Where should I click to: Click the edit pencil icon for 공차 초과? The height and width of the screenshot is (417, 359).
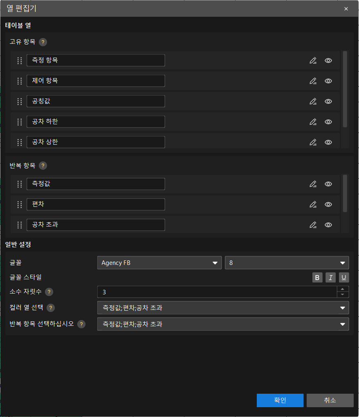coord(313,225)
